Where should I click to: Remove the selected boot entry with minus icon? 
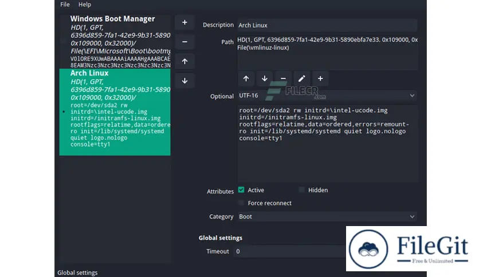coord(184,42)
